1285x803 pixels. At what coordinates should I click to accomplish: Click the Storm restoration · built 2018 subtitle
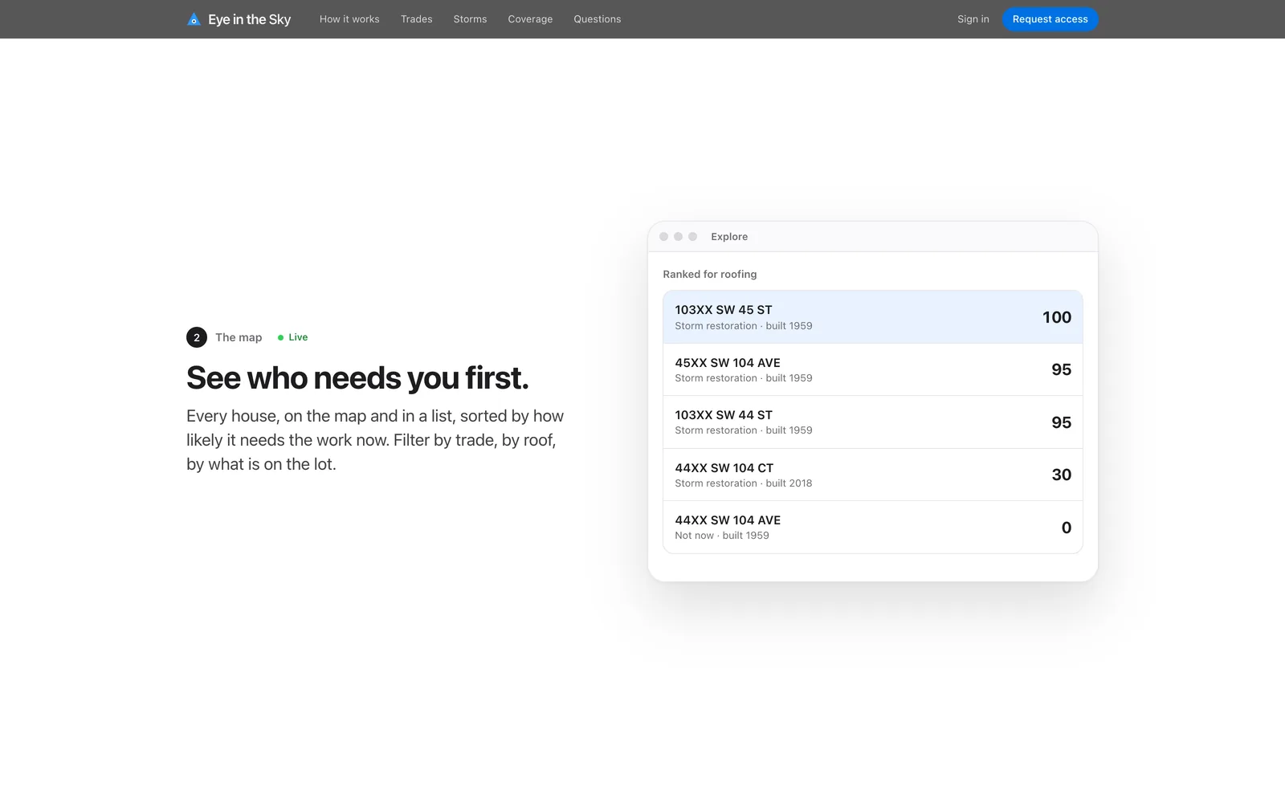[x=744, y=483]
